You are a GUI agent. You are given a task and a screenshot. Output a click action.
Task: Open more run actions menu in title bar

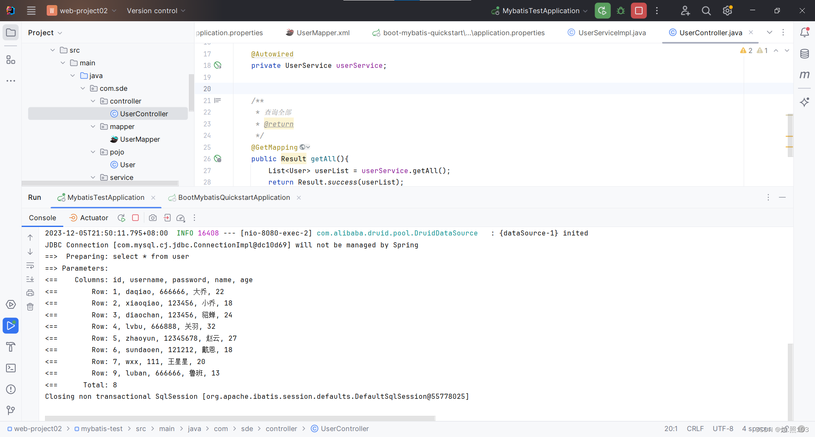coord(657,11)
